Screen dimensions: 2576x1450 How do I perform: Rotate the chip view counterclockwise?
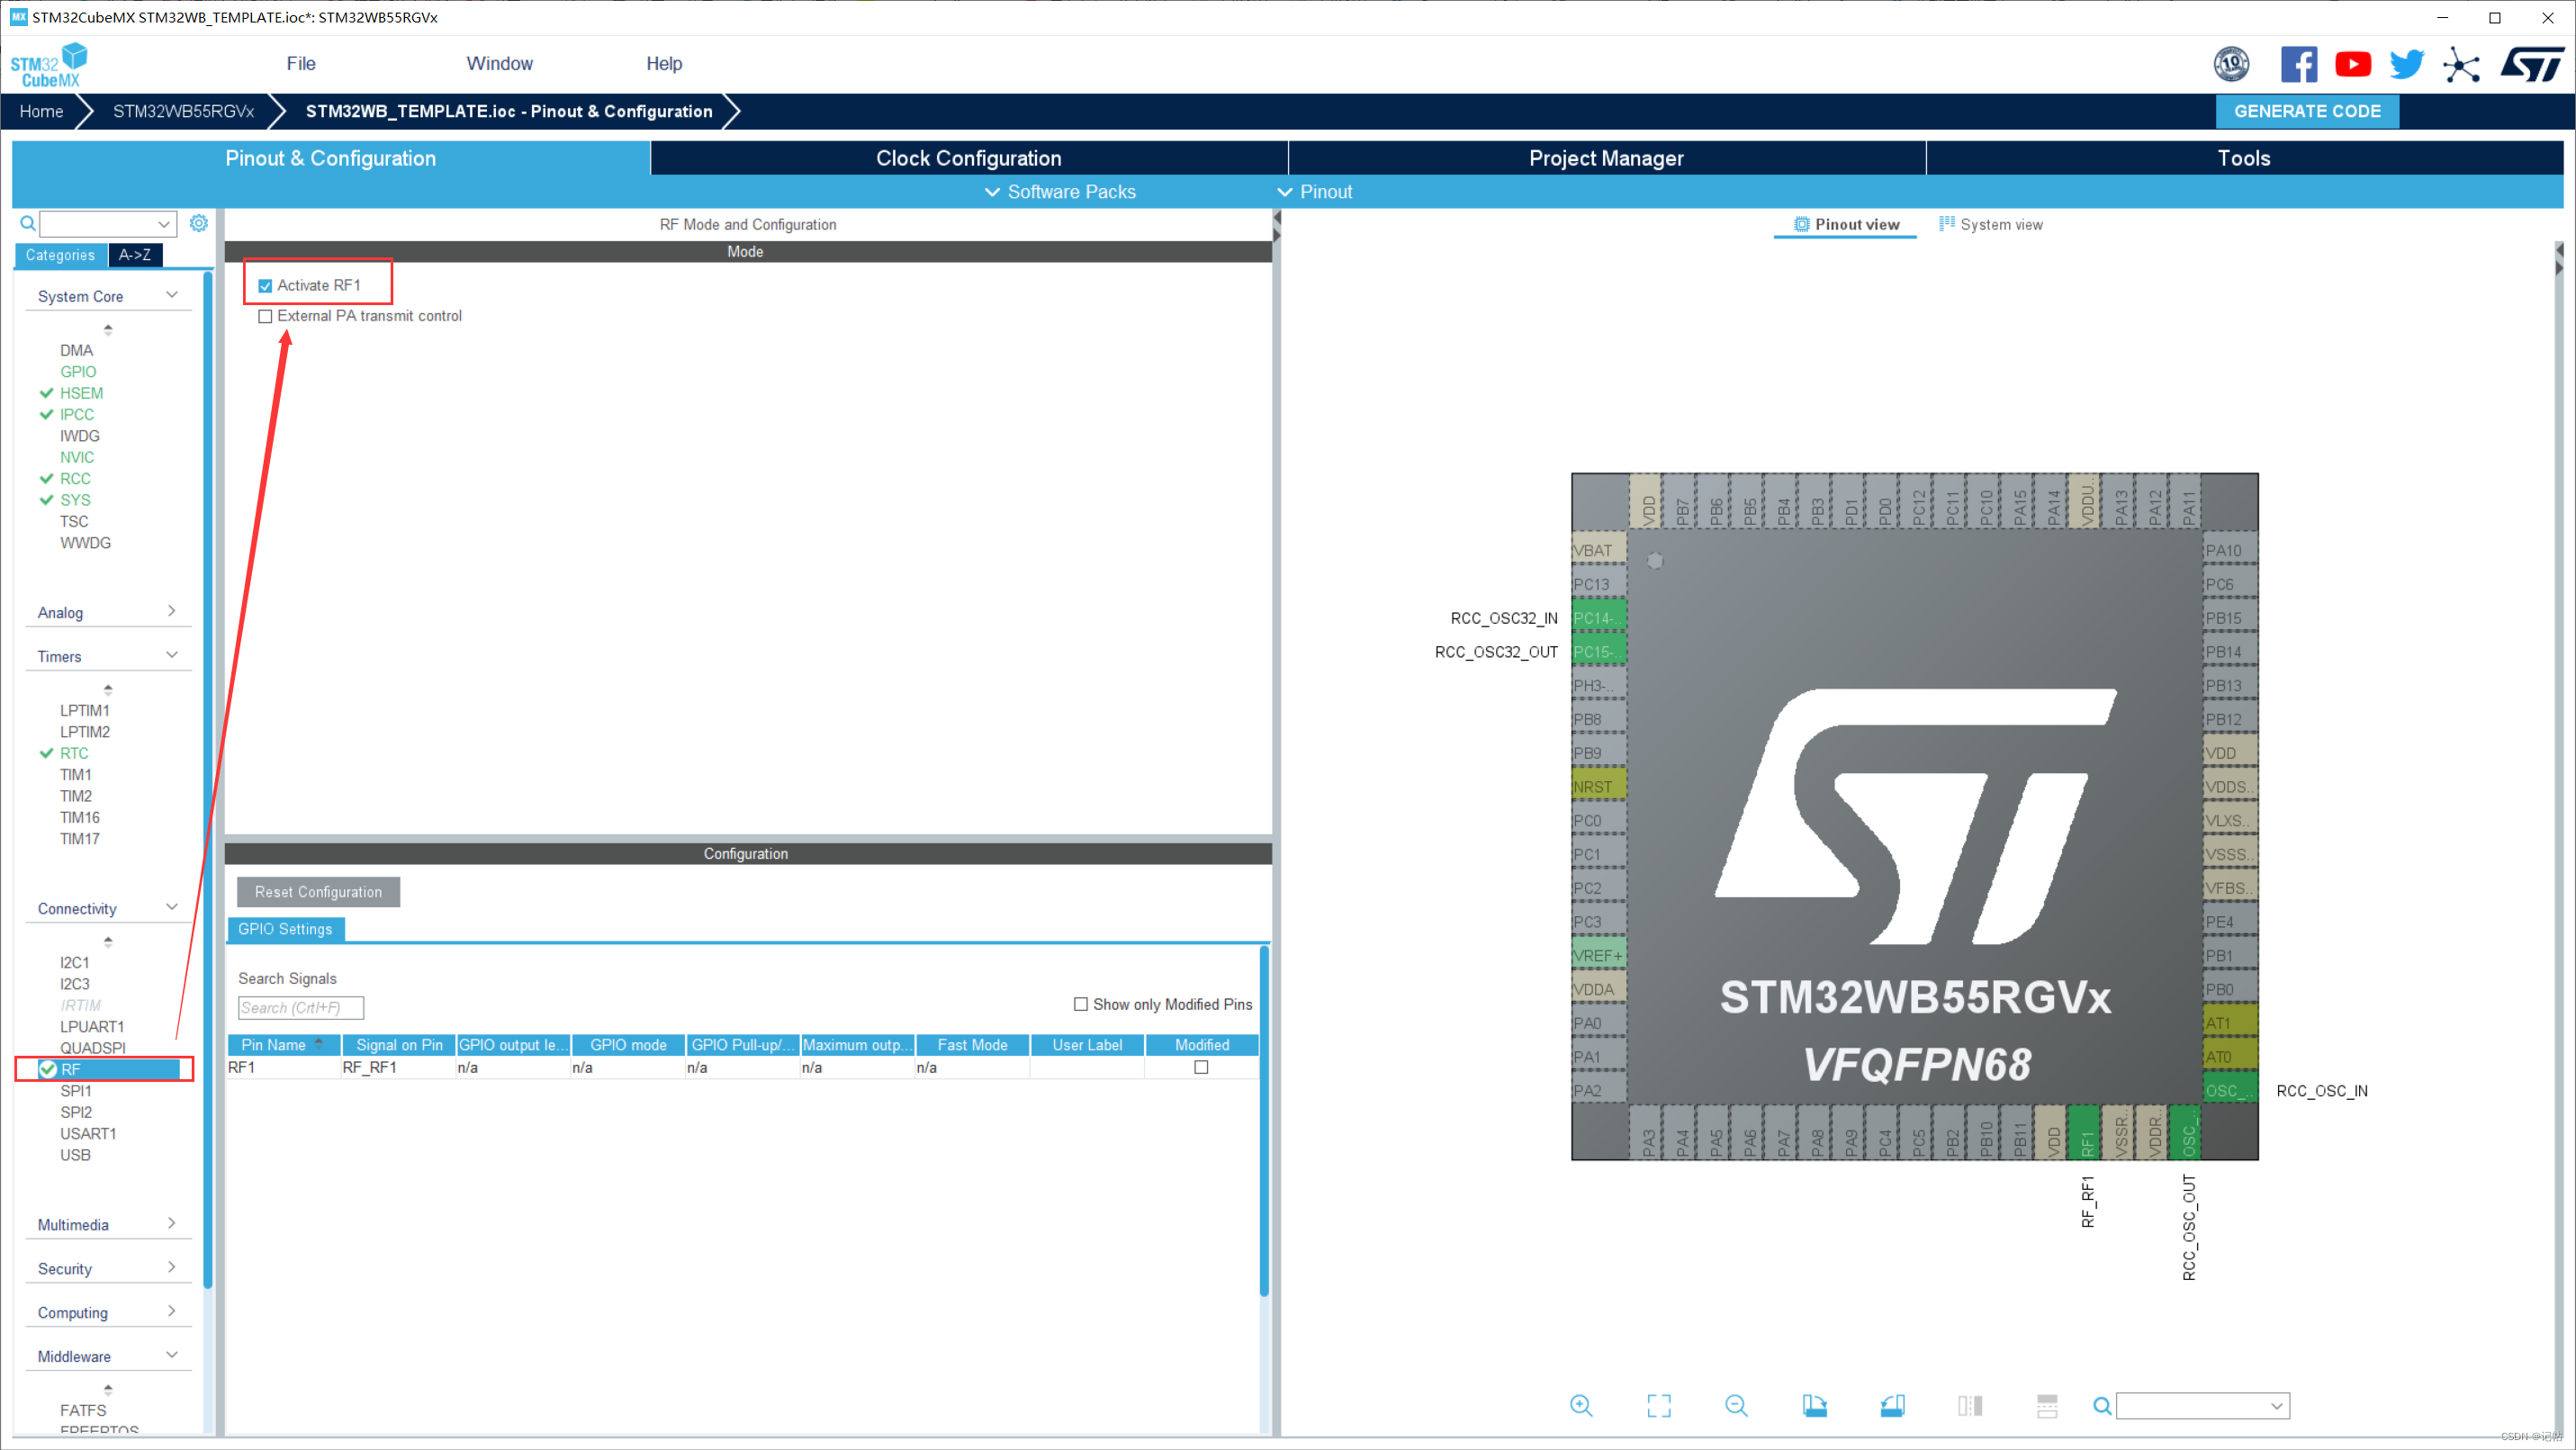click(x=1892, y=1406)
